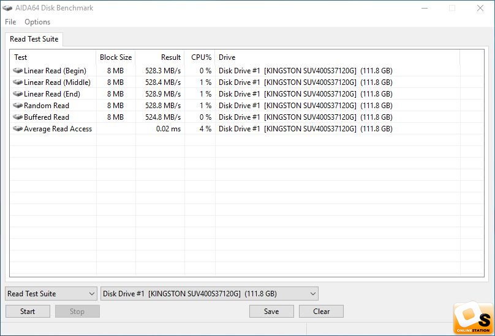Screen dimensions: 495x336
Task: Click the Random Read disk icon
Action: tap(18, 106)
